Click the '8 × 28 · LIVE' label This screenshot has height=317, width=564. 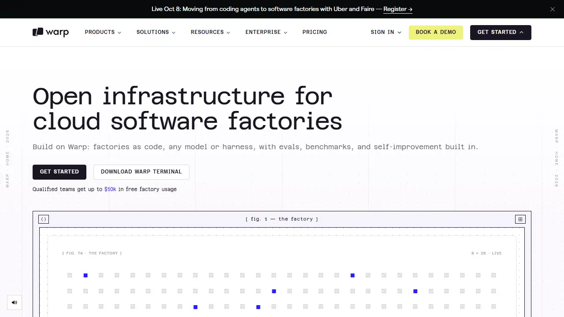point(486,253)
